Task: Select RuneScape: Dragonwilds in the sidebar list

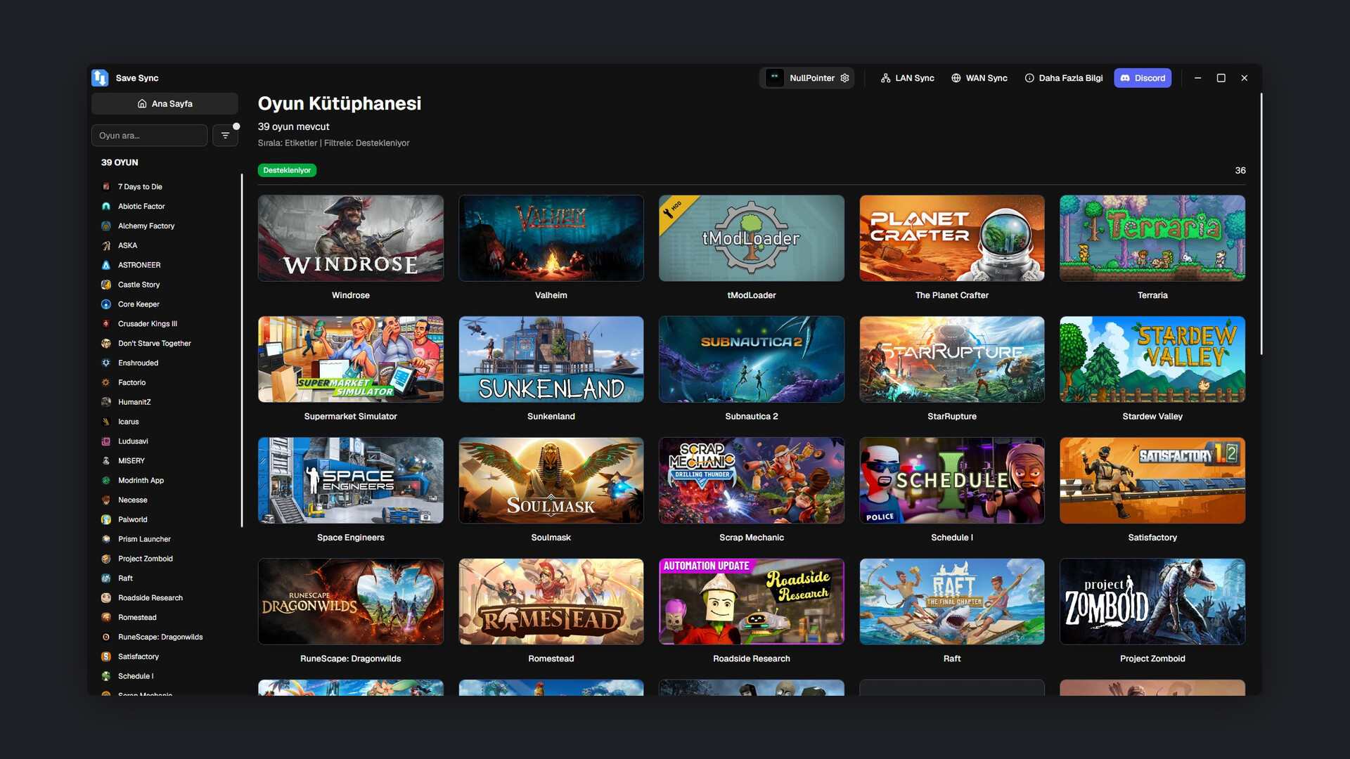Action: tap(166, 637)
